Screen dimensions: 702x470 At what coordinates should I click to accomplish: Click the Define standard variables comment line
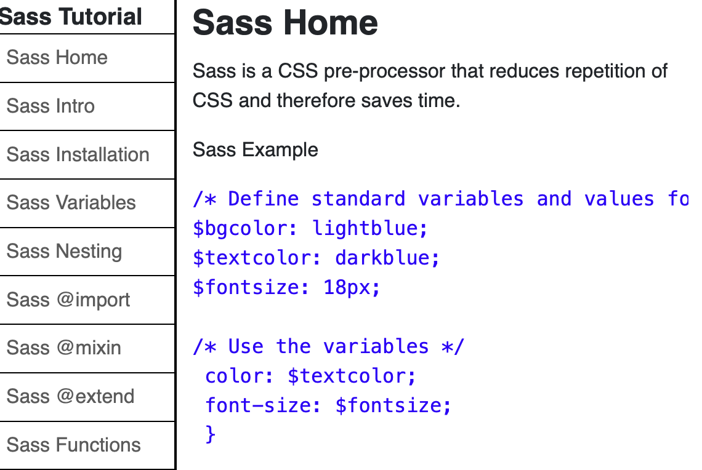tap(440, 199)
